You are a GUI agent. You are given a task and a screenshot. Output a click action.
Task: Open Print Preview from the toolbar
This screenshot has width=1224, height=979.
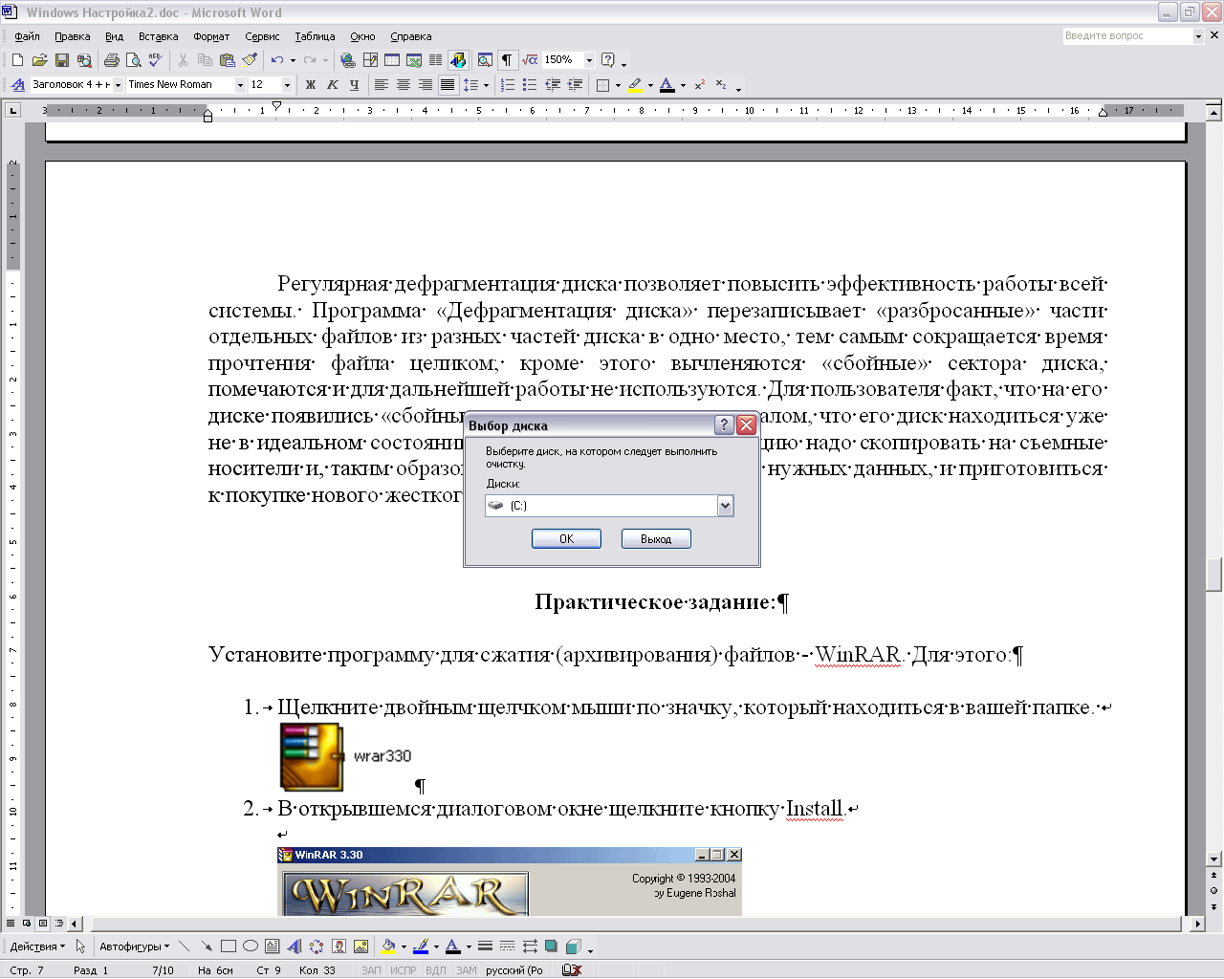[133, 60]
